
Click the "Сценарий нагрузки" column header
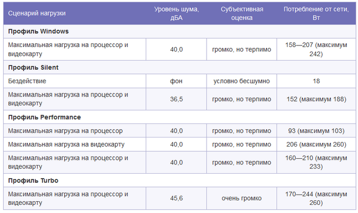[x=75, y=13]
